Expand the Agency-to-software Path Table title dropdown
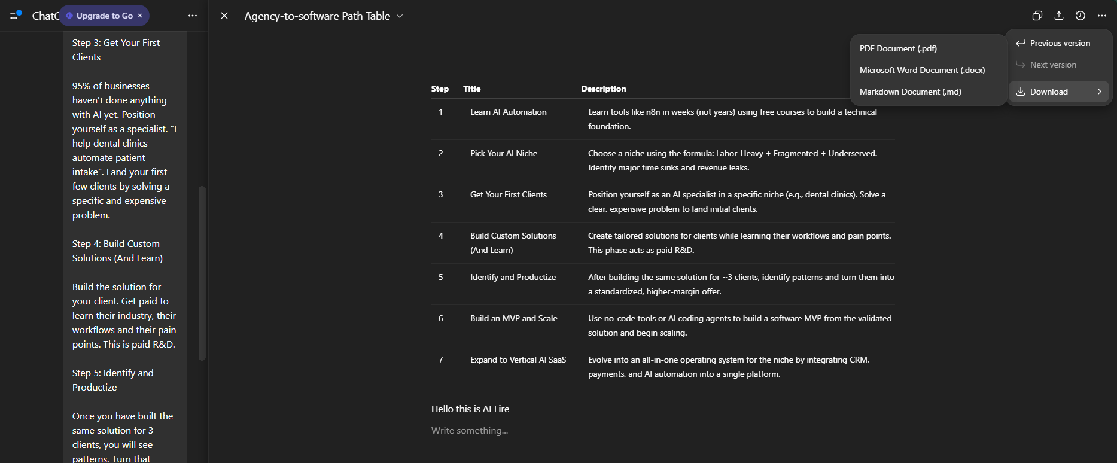 point(400,16)
